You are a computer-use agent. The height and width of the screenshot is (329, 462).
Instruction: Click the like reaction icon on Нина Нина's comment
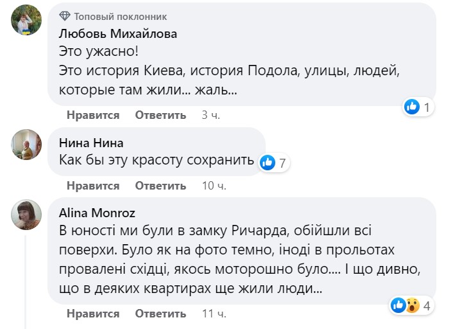269,163
